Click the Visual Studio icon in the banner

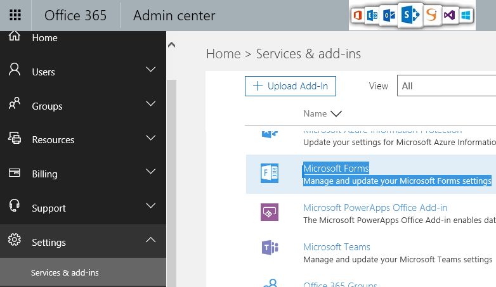(450, 15)
